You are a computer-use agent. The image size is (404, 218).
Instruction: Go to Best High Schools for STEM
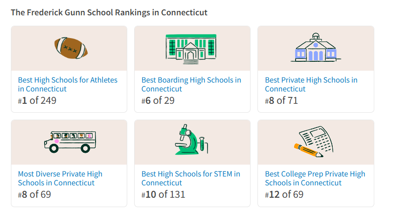(191, 178)
